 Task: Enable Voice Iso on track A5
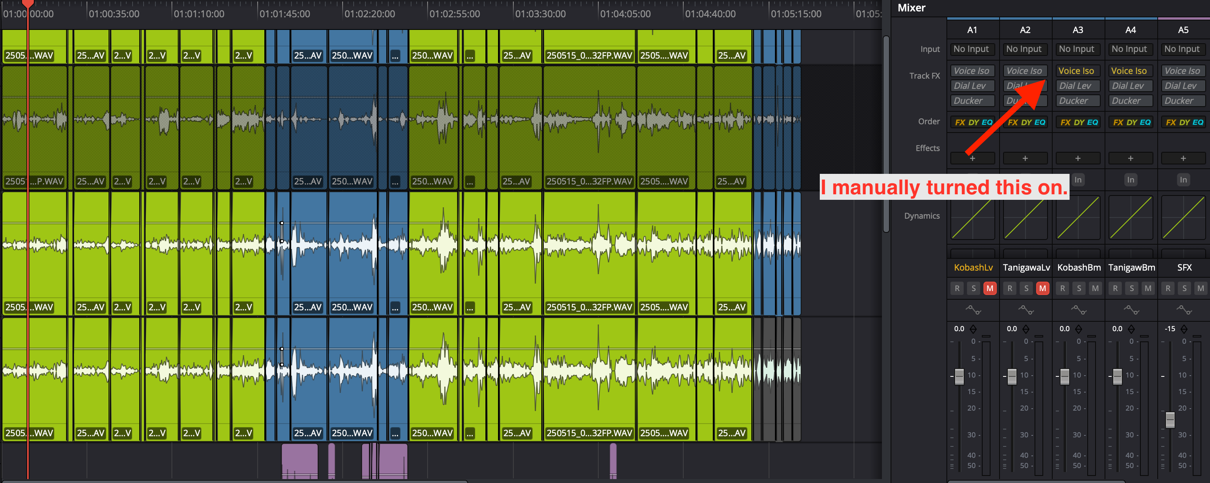pos(1183,71)
